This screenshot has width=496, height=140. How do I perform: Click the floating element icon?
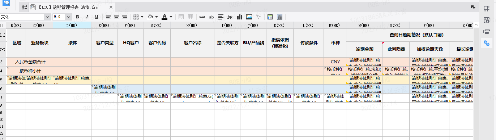pyautogui.click(x=270, y=17)
